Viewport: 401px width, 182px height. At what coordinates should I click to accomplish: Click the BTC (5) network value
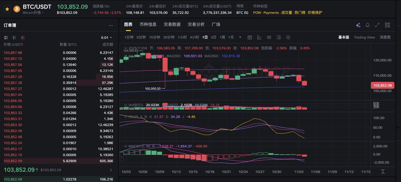242,13
